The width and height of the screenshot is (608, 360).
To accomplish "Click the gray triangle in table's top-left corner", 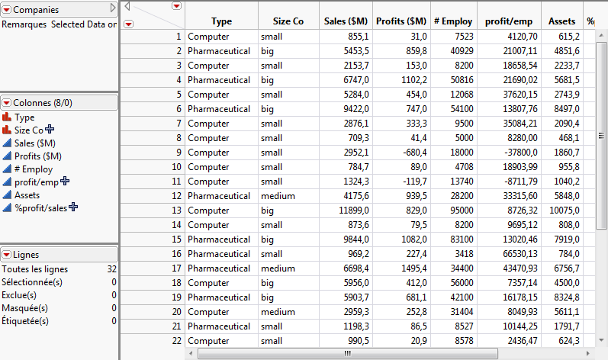I will (x=127, y=6).
